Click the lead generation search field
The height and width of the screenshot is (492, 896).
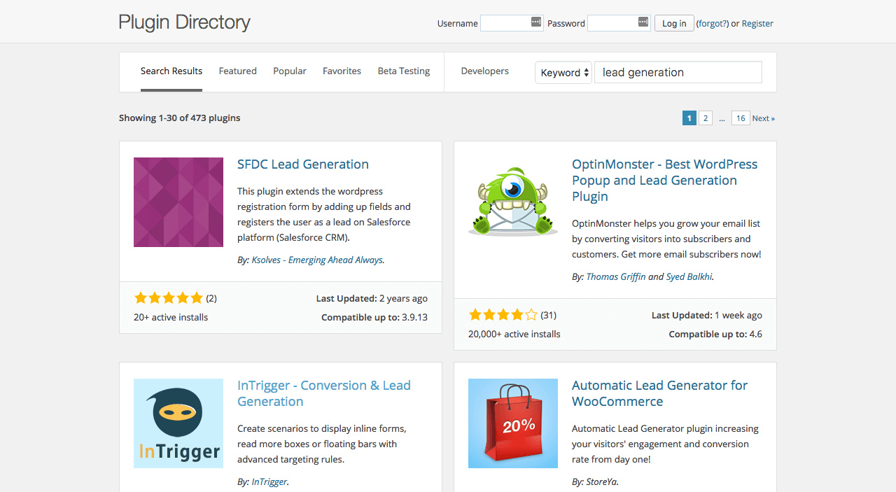point(678,73)
